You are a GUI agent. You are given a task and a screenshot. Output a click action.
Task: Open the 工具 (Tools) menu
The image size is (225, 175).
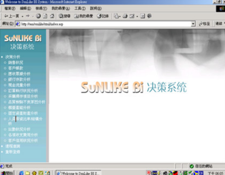click(x=80, y=8)
